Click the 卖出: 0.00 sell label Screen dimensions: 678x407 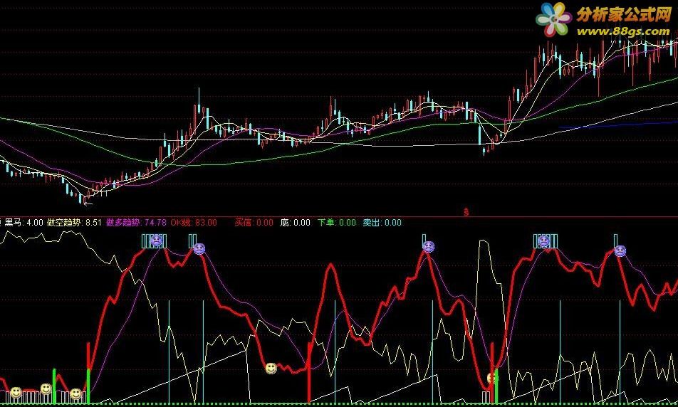pyautogui.click(x=382, y=223)
